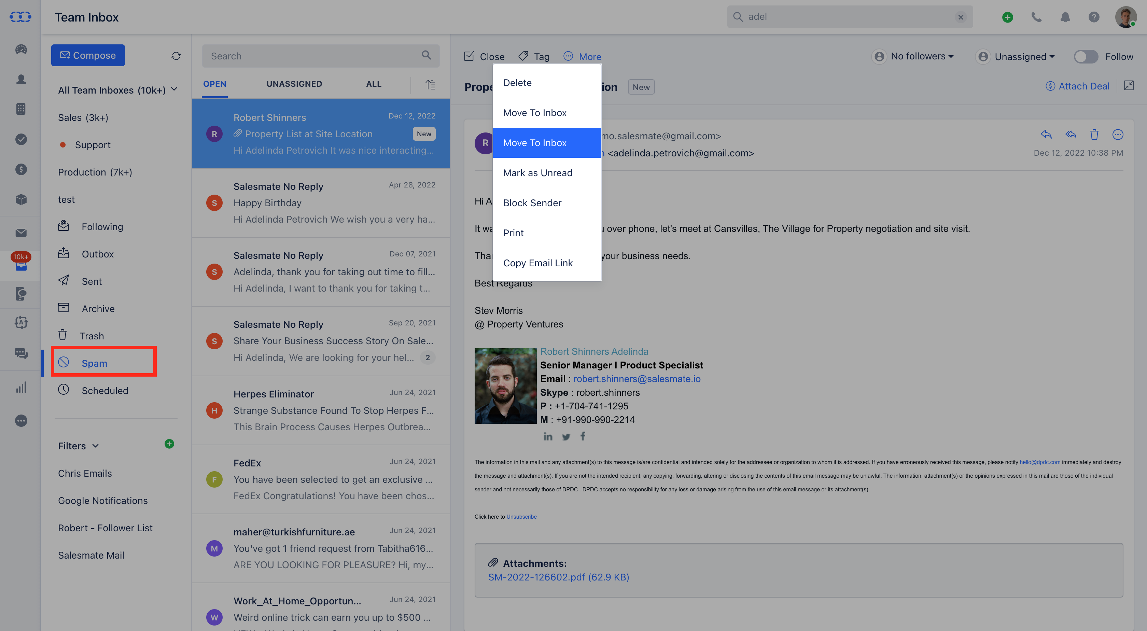The width and height of the screenshot is (1147, 631).
Task: Click the Compose button
Action: pos(88,55)
